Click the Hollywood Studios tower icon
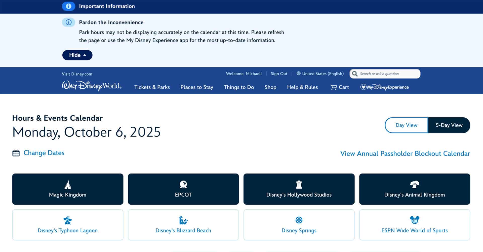483x252 pixels. pyautogui.click(x=299, y=185)
